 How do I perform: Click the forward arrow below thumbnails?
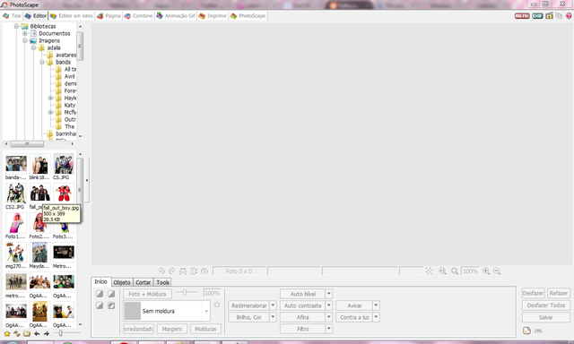pyautogui.click(x=47, y=333)
